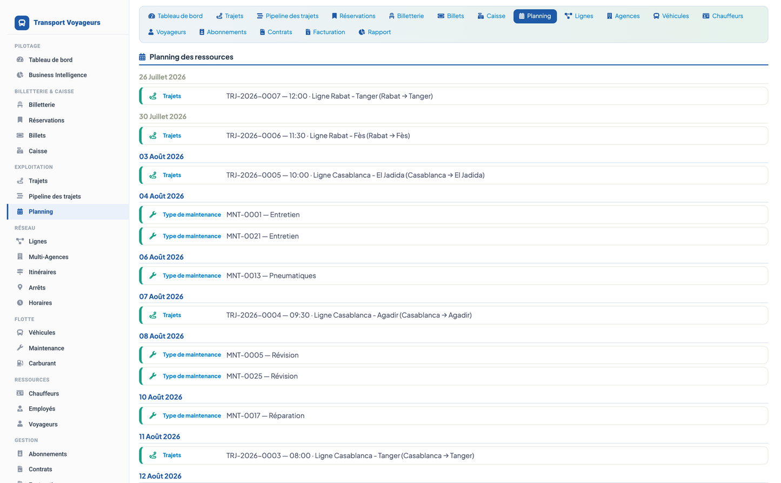Open Pipeline des trajets in the sidebar
Image resolution: width=781 pixels, height=483 pixels.
[55, 197]
